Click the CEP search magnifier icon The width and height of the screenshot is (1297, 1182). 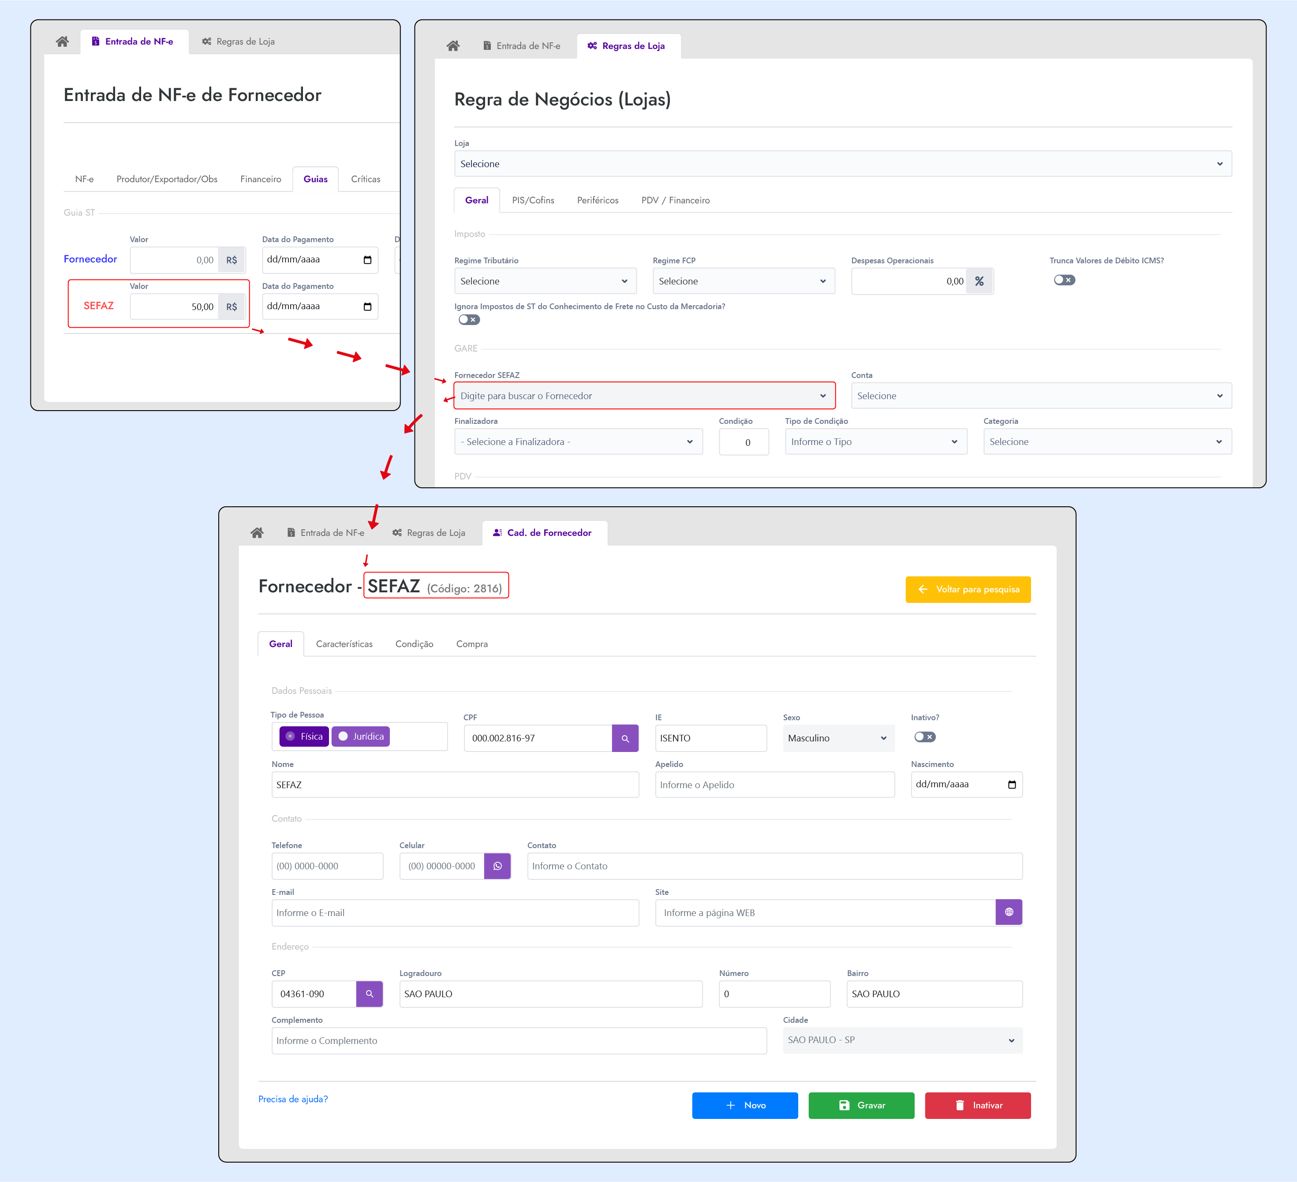point(369,994)
